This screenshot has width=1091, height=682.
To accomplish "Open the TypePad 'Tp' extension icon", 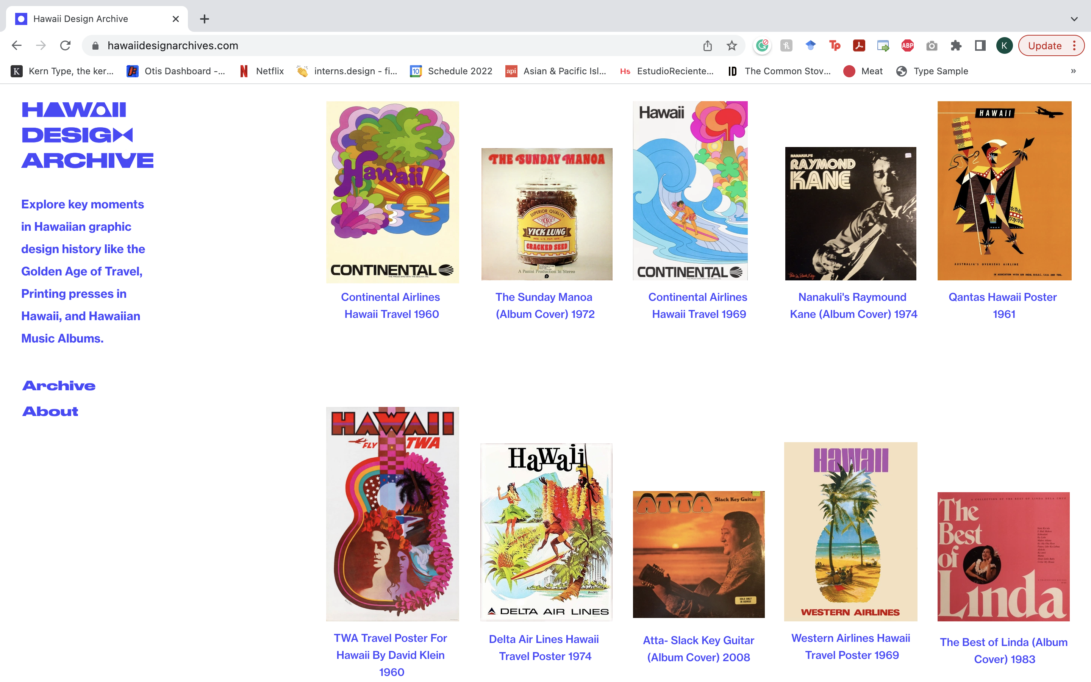I will click(835, 45).
